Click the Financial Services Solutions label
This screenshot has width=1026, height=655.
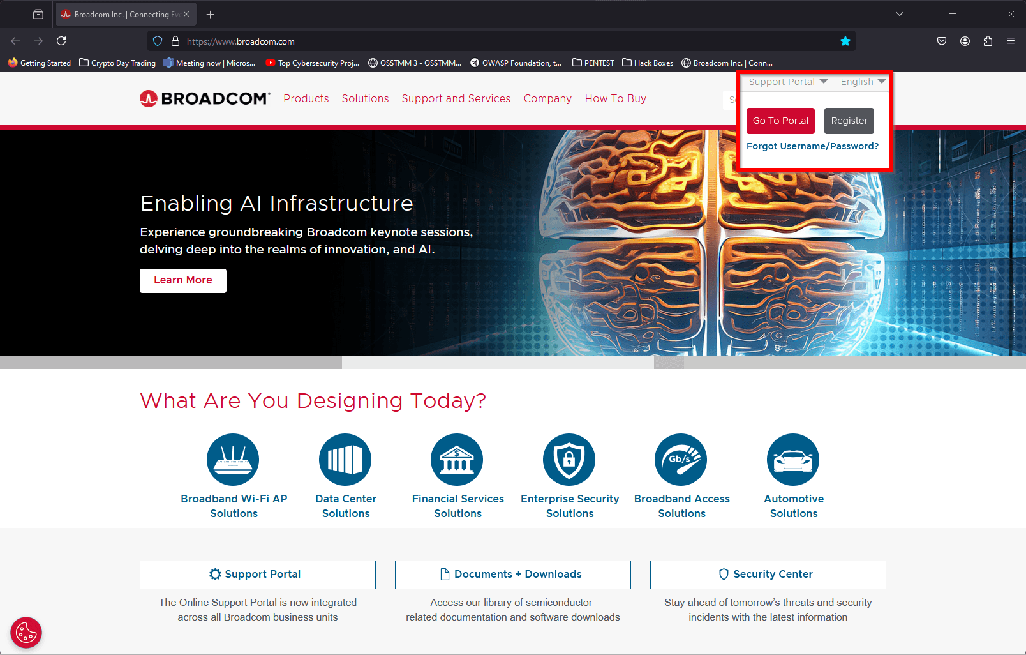click(458, 506)
